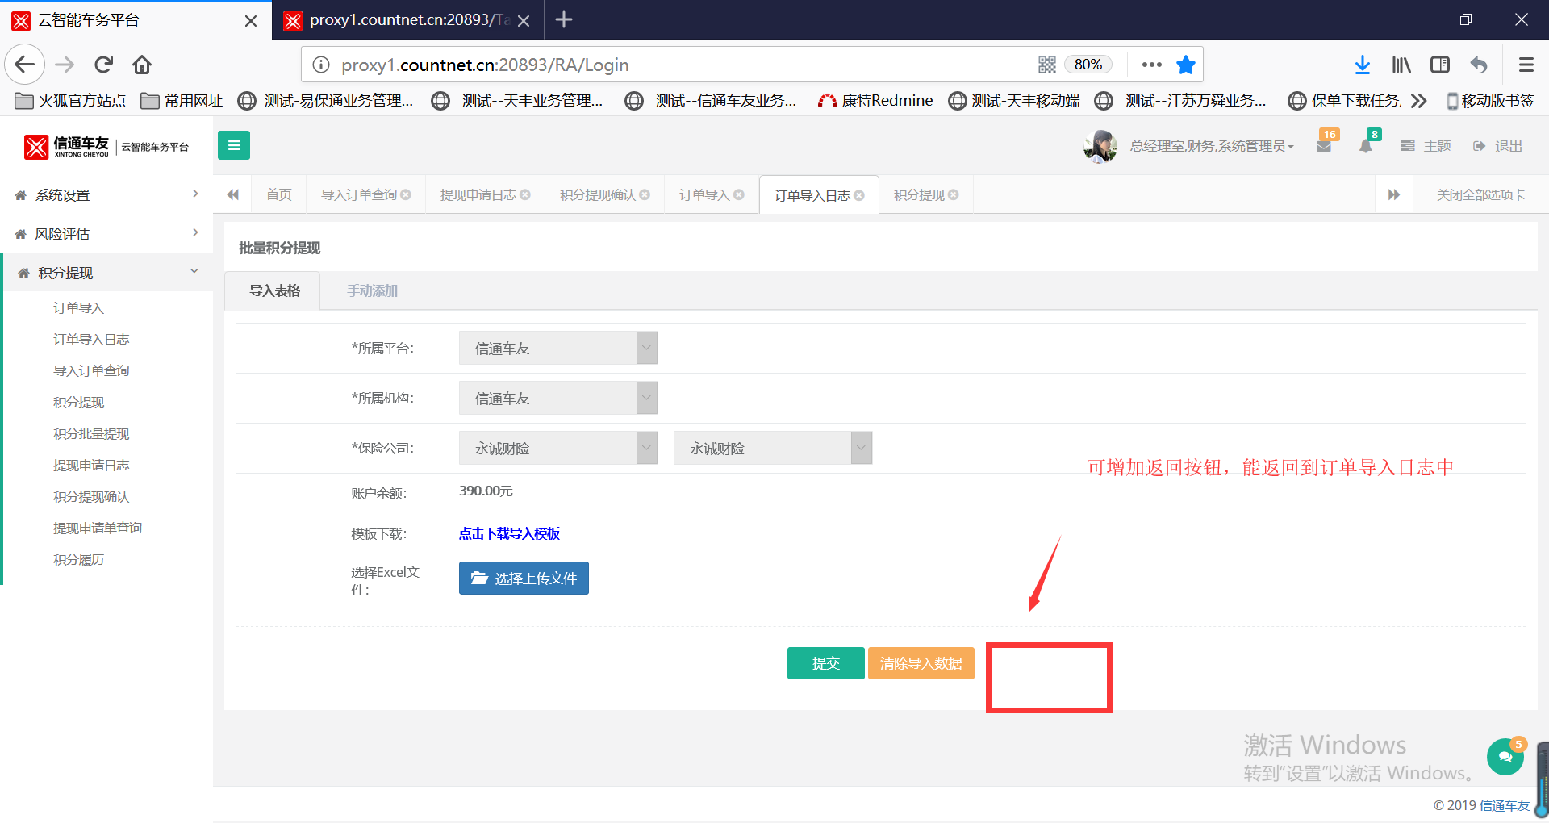Select the 导入表格 sub-tab
Image resolution: width=1549 pixels, height=823 pixels.
pyautogui.click(x=274, y=290)
